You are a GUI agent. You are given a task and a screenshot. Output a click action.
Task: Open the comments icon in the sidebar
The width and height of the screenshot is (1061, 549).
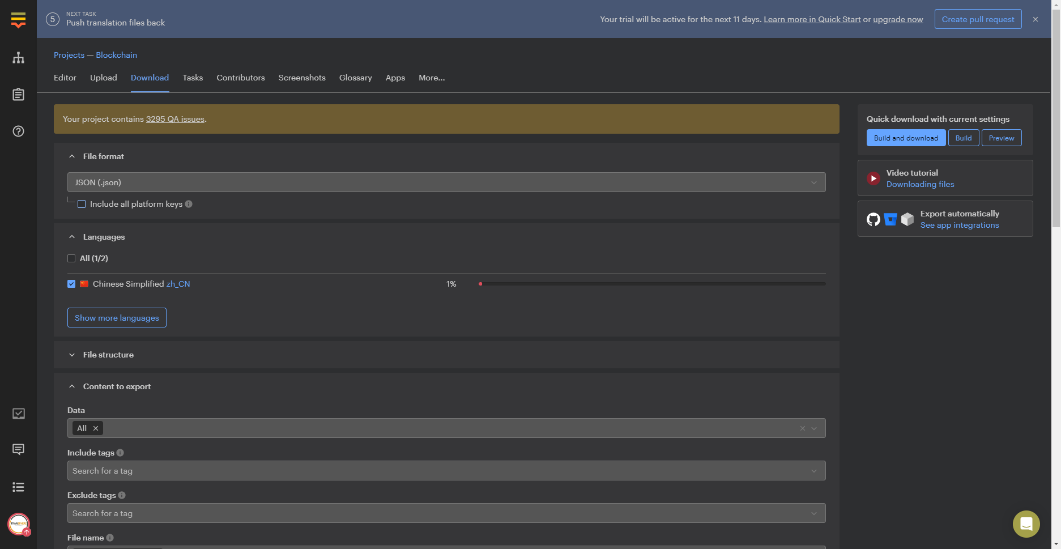pos(18,449)
